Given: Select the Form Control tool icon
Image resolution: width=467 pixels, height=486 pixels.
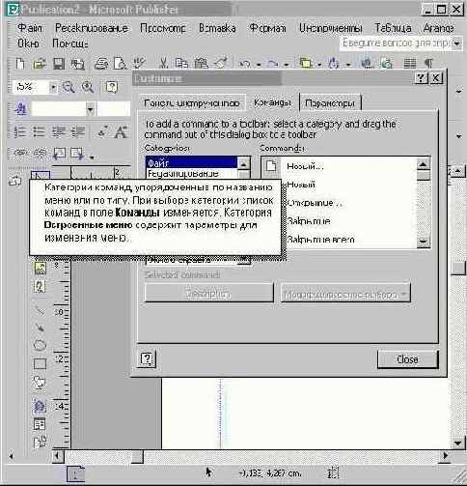Looking at the screenshot, I should (x=40, y=424).
